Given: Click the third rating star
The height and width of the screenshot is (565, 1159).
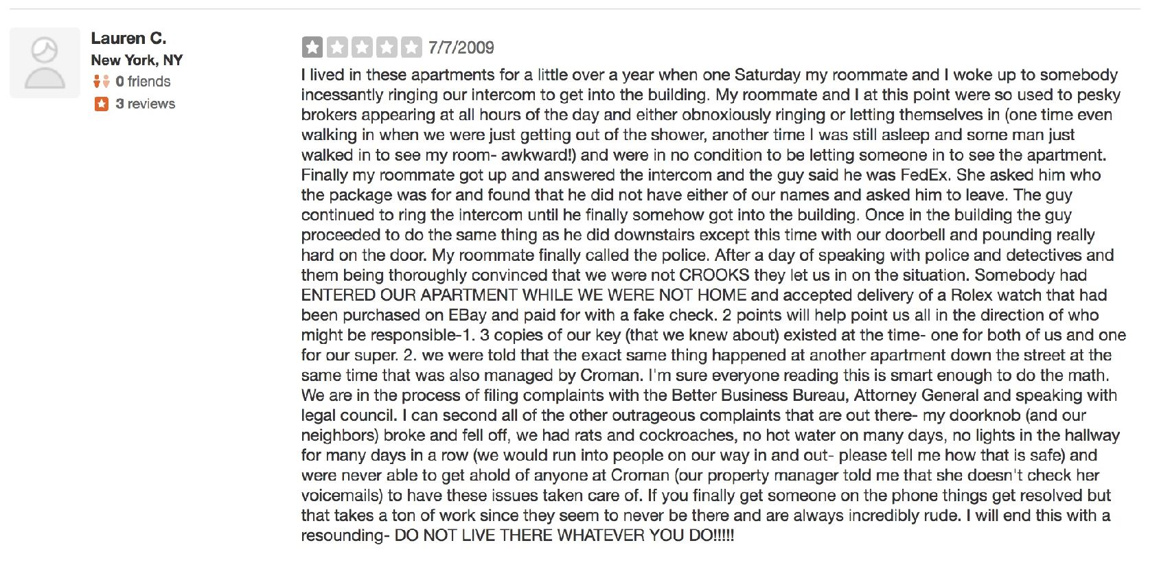Looking at the screenshot, I should click(x=362, y=47).
